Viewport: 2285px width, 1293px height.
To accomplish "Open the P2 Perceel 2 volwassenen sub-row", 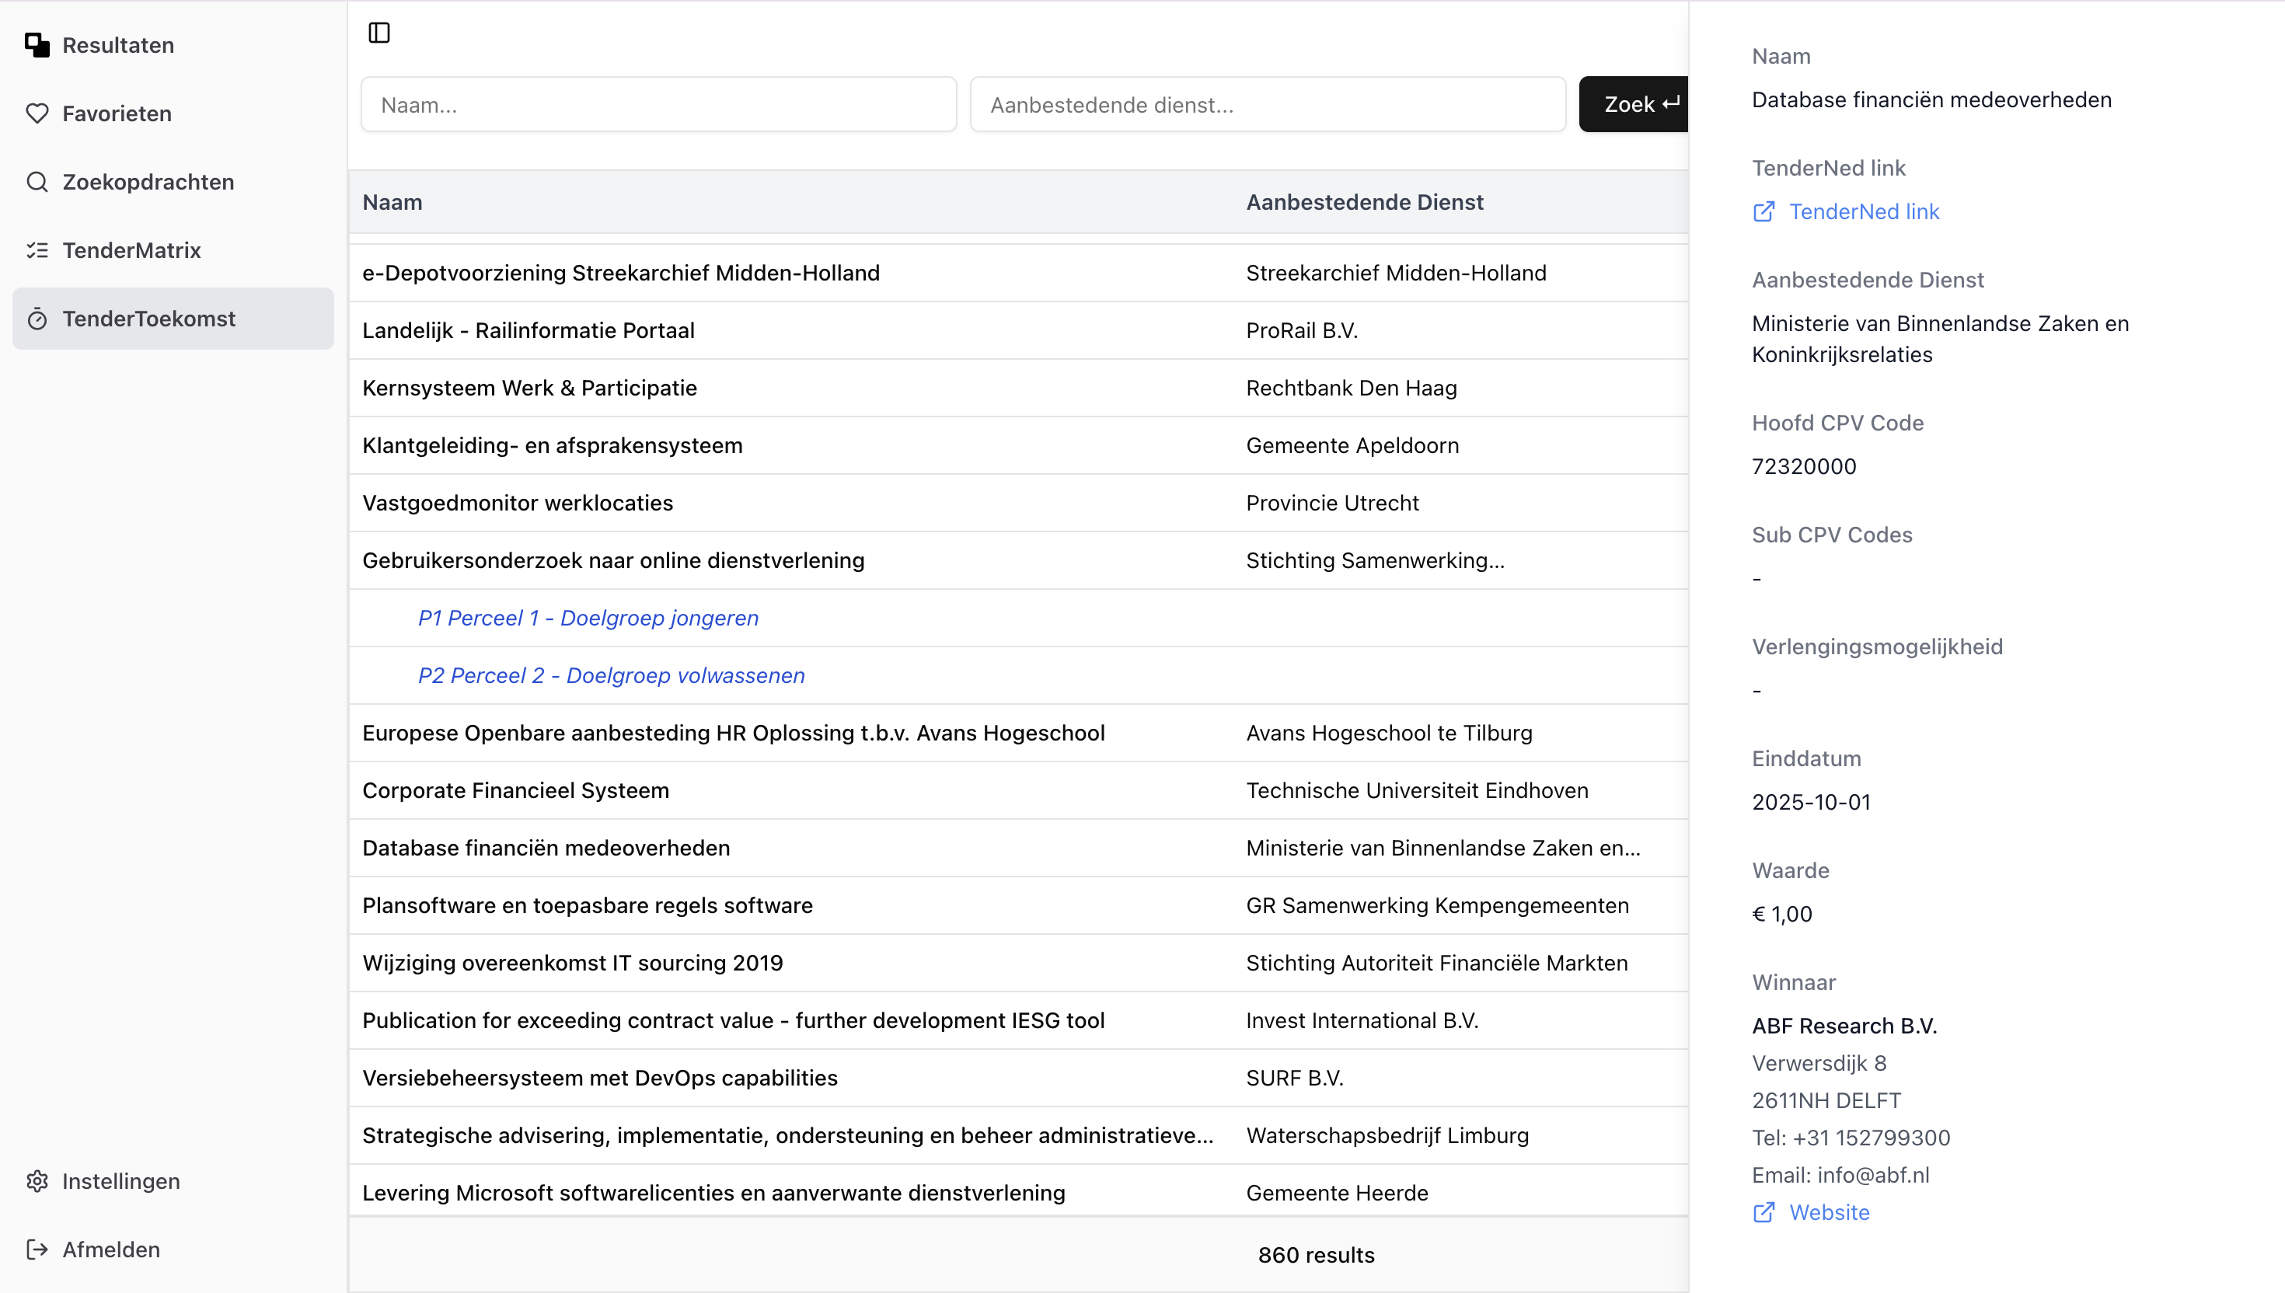I will (x=611, y=676).
